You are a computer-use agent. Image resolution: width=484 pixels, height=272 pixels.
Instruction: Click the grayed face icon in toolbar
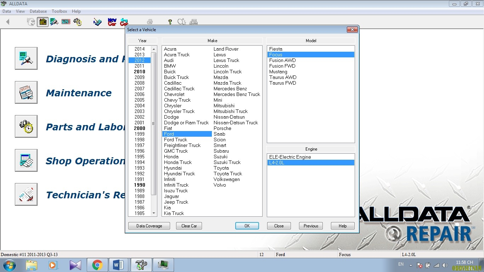[31, 22]
